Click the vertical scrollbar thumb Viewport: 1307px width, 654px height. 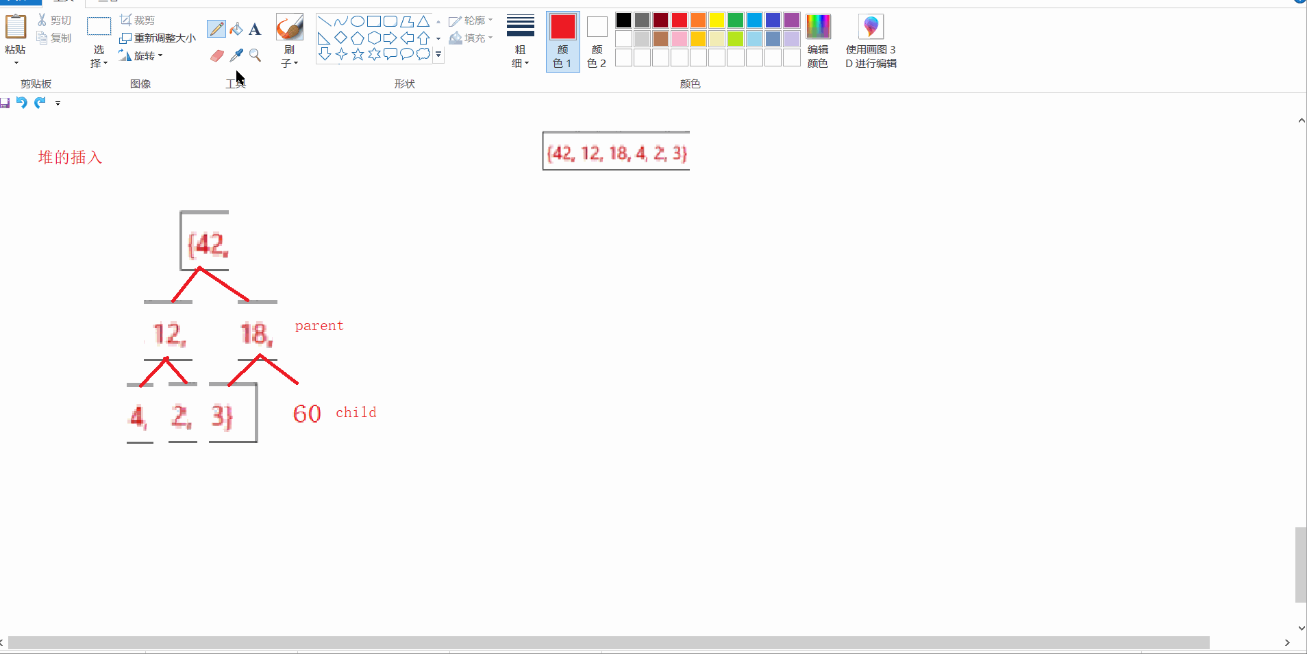[1301, 565]
